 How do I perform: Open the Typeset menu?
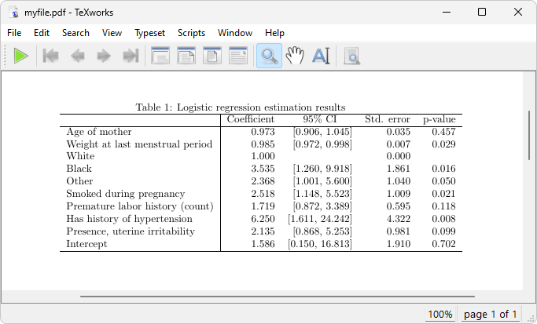[149, 33]
